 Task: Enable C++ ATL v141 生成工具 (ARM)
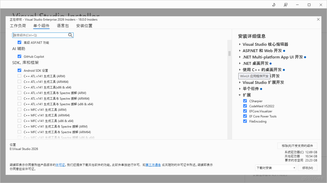tap(19, 76)
